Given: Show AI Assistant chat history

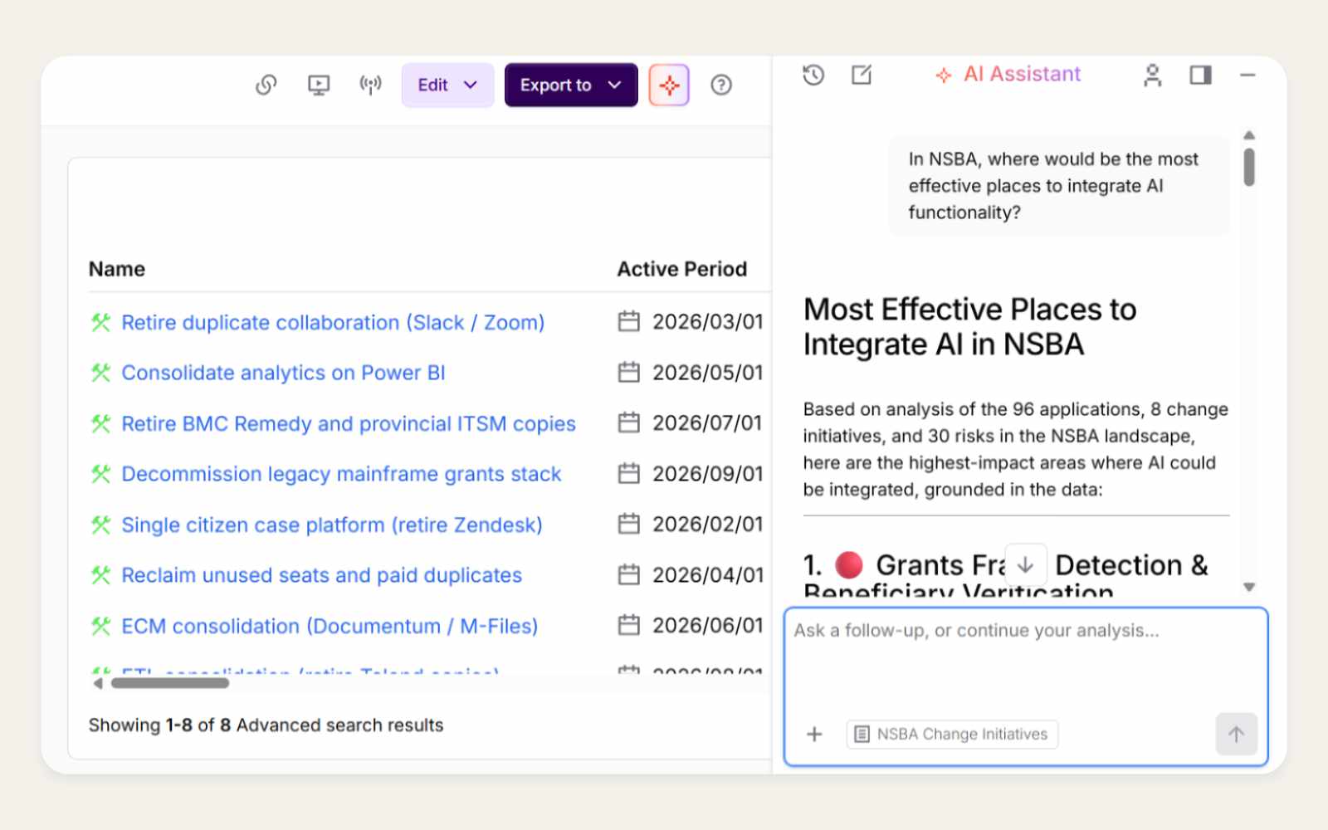Looking at the screenshot, I should point(813,75).
